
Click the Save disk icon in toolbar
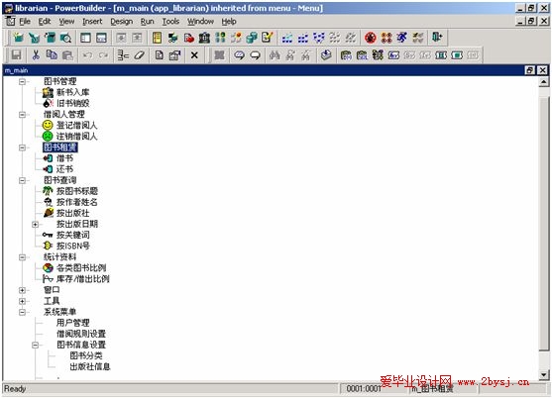pos(16,55)
